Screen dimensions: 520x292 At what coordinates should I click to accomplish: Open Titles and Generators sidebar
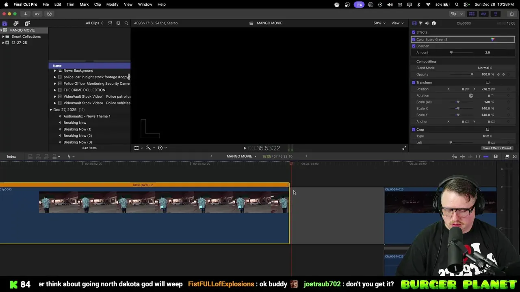tap(27, 23)
